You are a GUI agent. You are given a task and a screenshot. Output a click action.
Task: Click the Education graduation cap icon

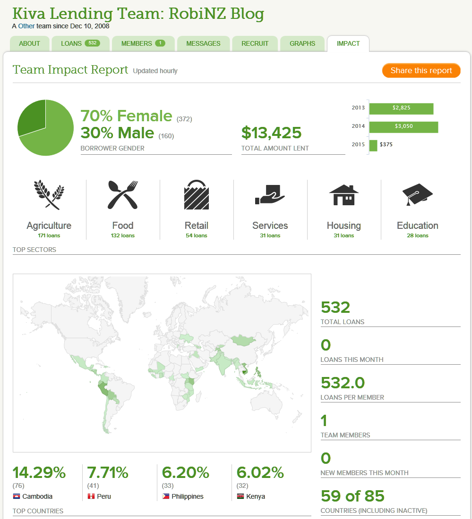coord(417,194)
